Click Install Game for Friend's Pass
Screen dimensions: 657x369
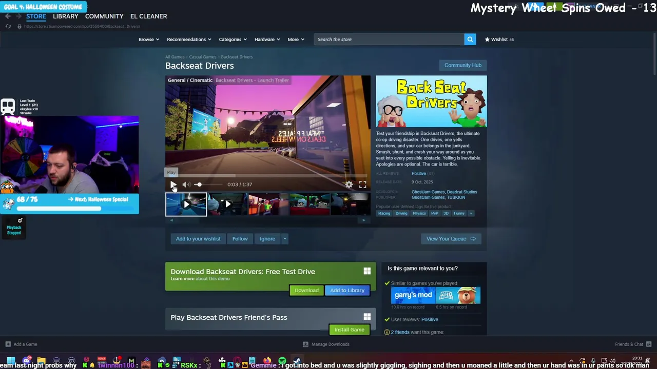tap(349, 330)
